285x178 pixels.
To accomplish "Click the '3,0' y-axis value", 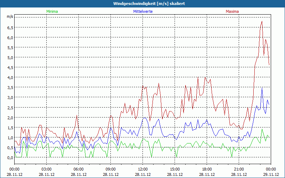I will pyautogui.click(x=10, y=98).
